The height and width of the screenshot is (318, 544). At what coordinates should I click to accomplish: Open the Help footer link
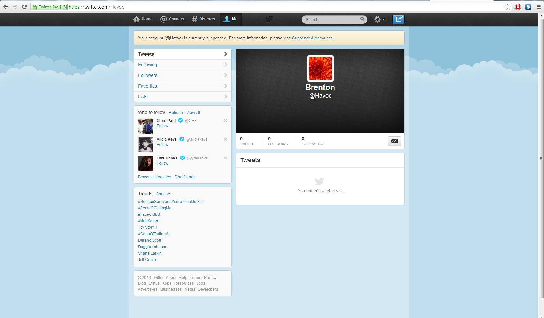[x=183, y=278]
